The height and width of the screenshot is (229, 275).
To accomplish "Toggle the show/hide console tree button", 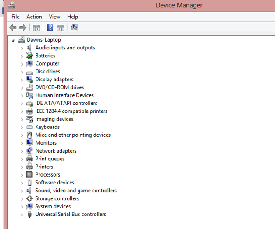I will tap(37, 28).
